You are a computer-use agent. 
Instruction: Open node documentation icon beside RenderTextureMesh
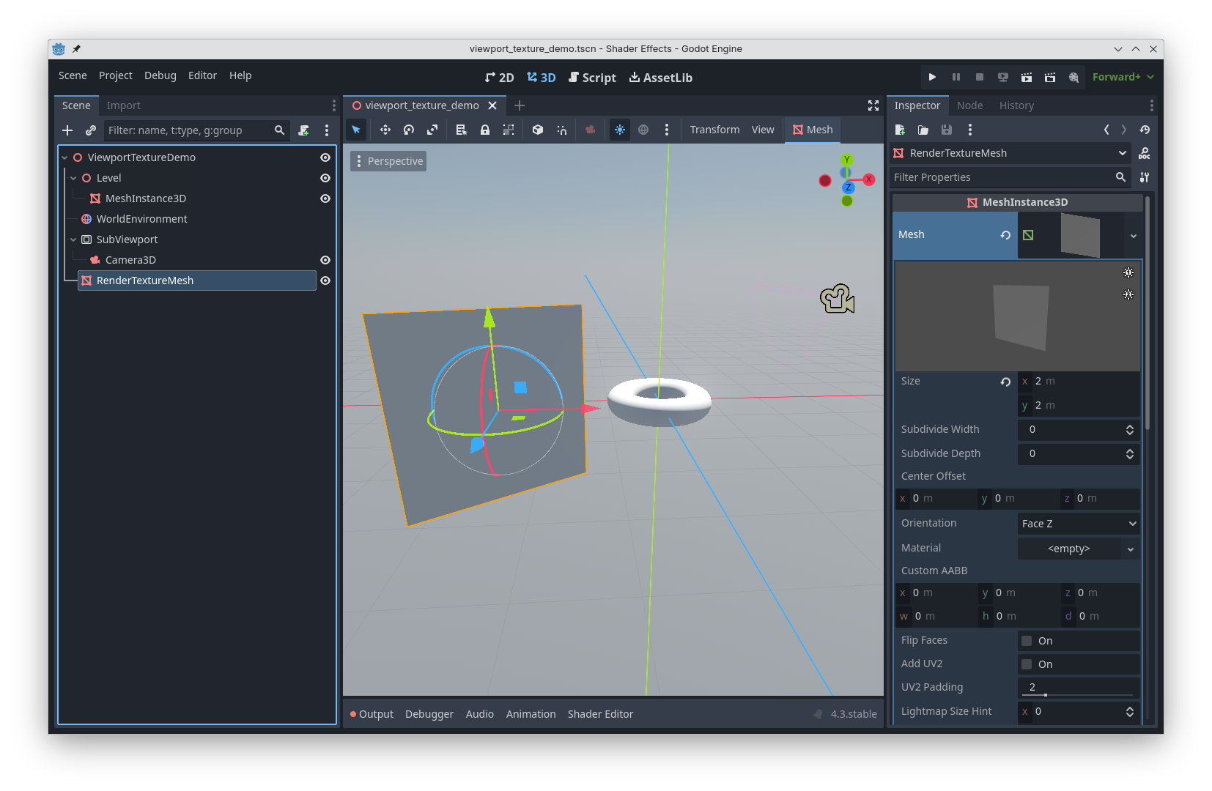click(1145, 153)
